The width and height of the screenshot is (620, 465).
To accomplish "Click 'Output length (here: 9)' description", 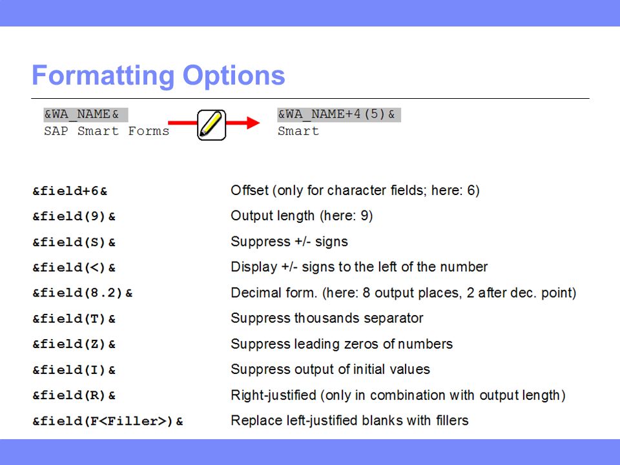I will pos(302,216).
